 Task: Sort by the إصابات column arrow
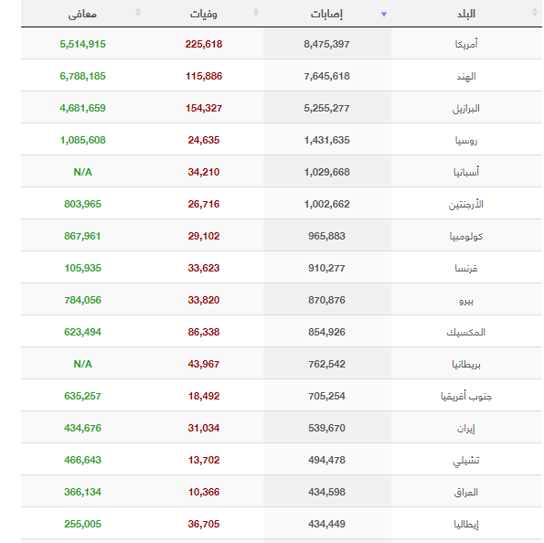coord(384,15)
